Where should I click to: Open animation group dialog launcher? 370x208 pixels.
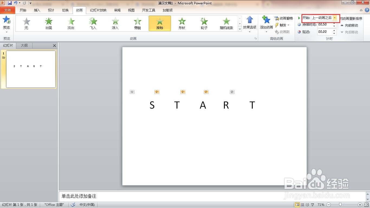(x=255, y=39)
